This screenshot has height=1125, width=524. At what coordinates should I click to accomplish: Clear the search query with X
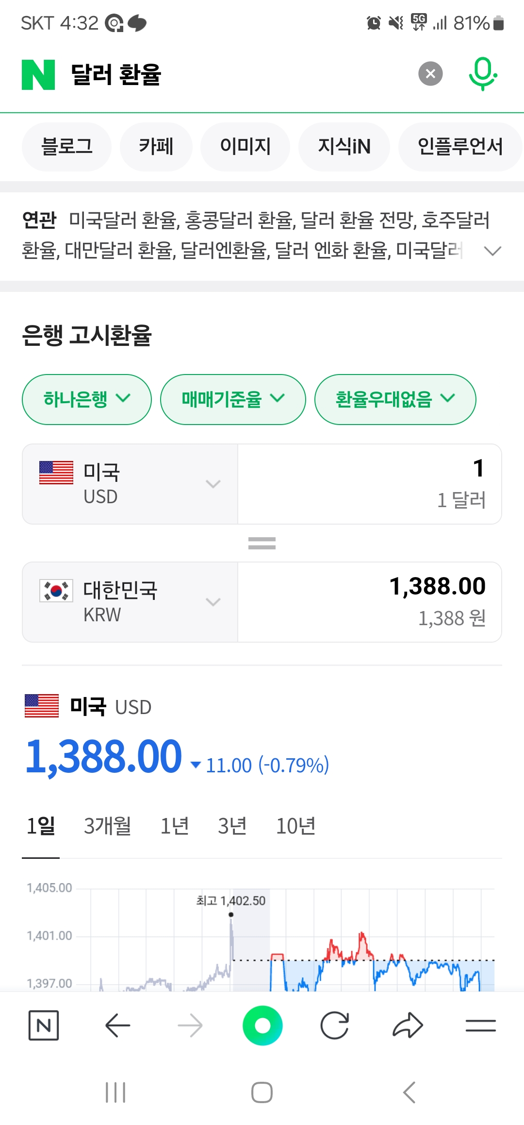[430, 74]
